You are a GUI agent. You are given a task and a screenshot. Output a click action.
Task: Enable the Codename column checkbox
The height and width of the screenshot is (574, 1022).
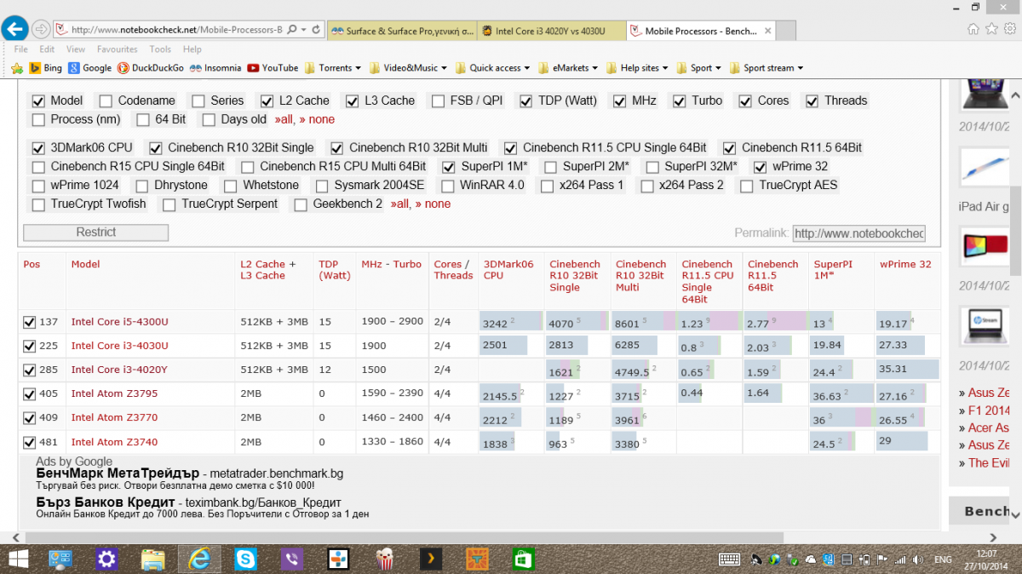tap(106, 100)
